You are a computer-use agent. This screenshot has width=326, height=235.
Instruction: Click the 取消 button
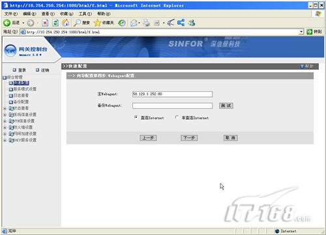point(231,138)
